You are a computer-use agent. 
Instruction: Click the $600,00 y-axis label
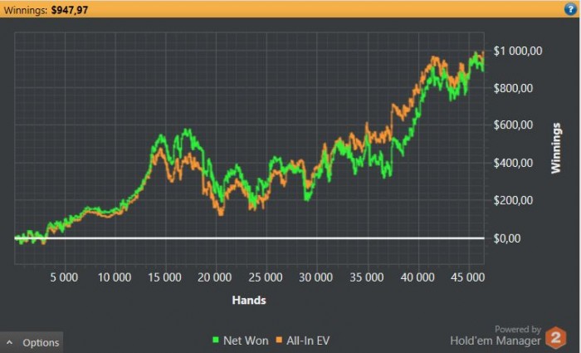point(513,125)
